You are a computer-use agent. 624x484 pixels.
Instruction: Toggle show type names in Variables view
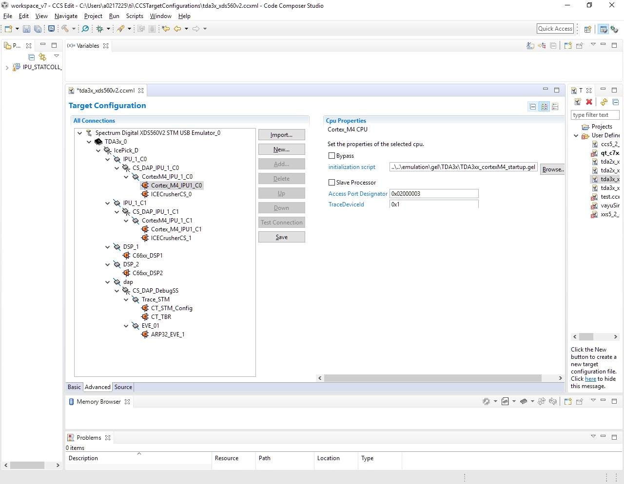pyautogui.click(x=530, y=46)
